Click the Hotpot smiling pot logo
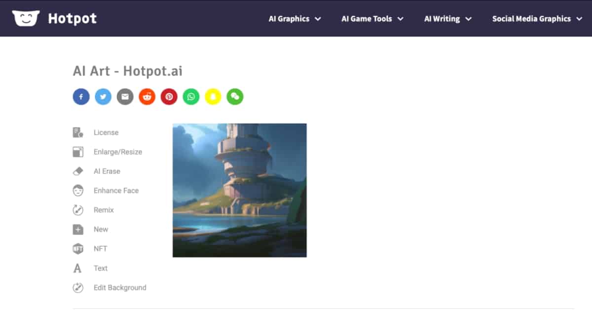The image size is (592, 319). coord(26,18)
